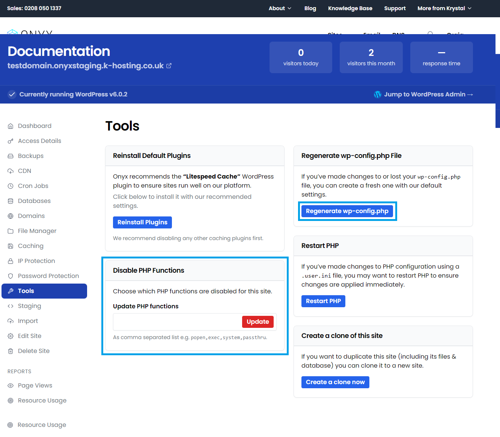The width and height of the screenshot is (500, 437).
Task: Click the Edit Site gear icon
Action: tap(11, 336)
